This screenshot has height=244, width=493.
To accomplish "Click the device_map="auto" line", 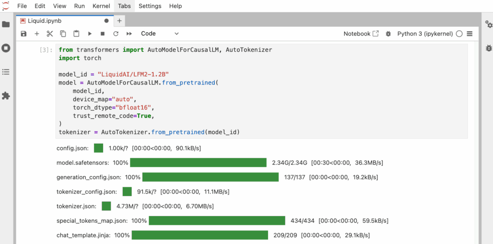I will pos(105,99).
